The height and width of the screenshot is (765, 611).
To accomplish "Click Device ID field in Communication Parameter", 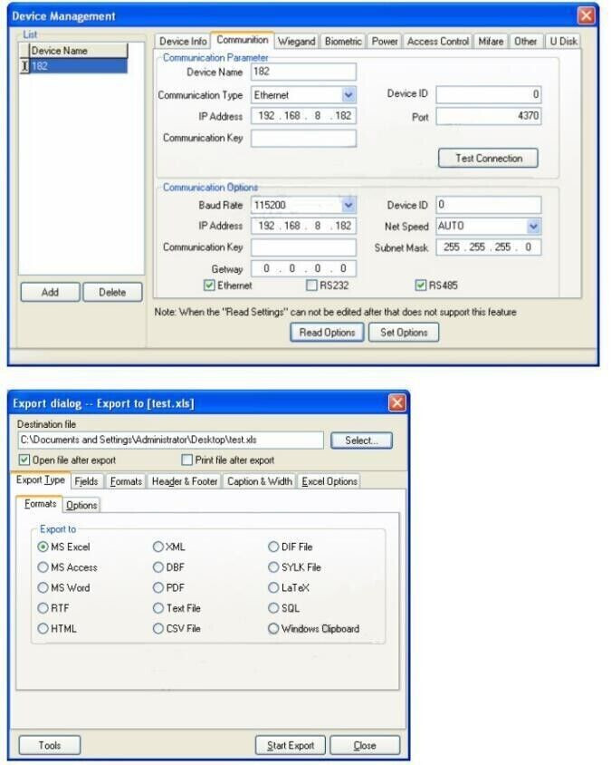I will coord(488,94).
